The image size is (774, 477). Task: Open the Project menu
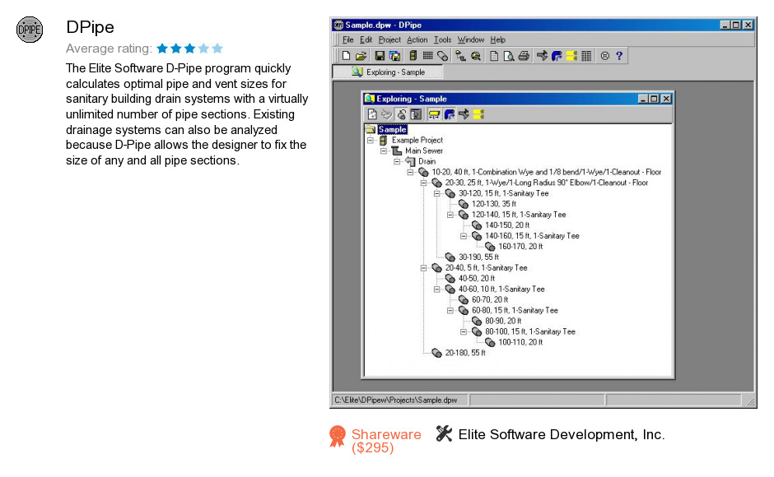(x=389, y=40)
